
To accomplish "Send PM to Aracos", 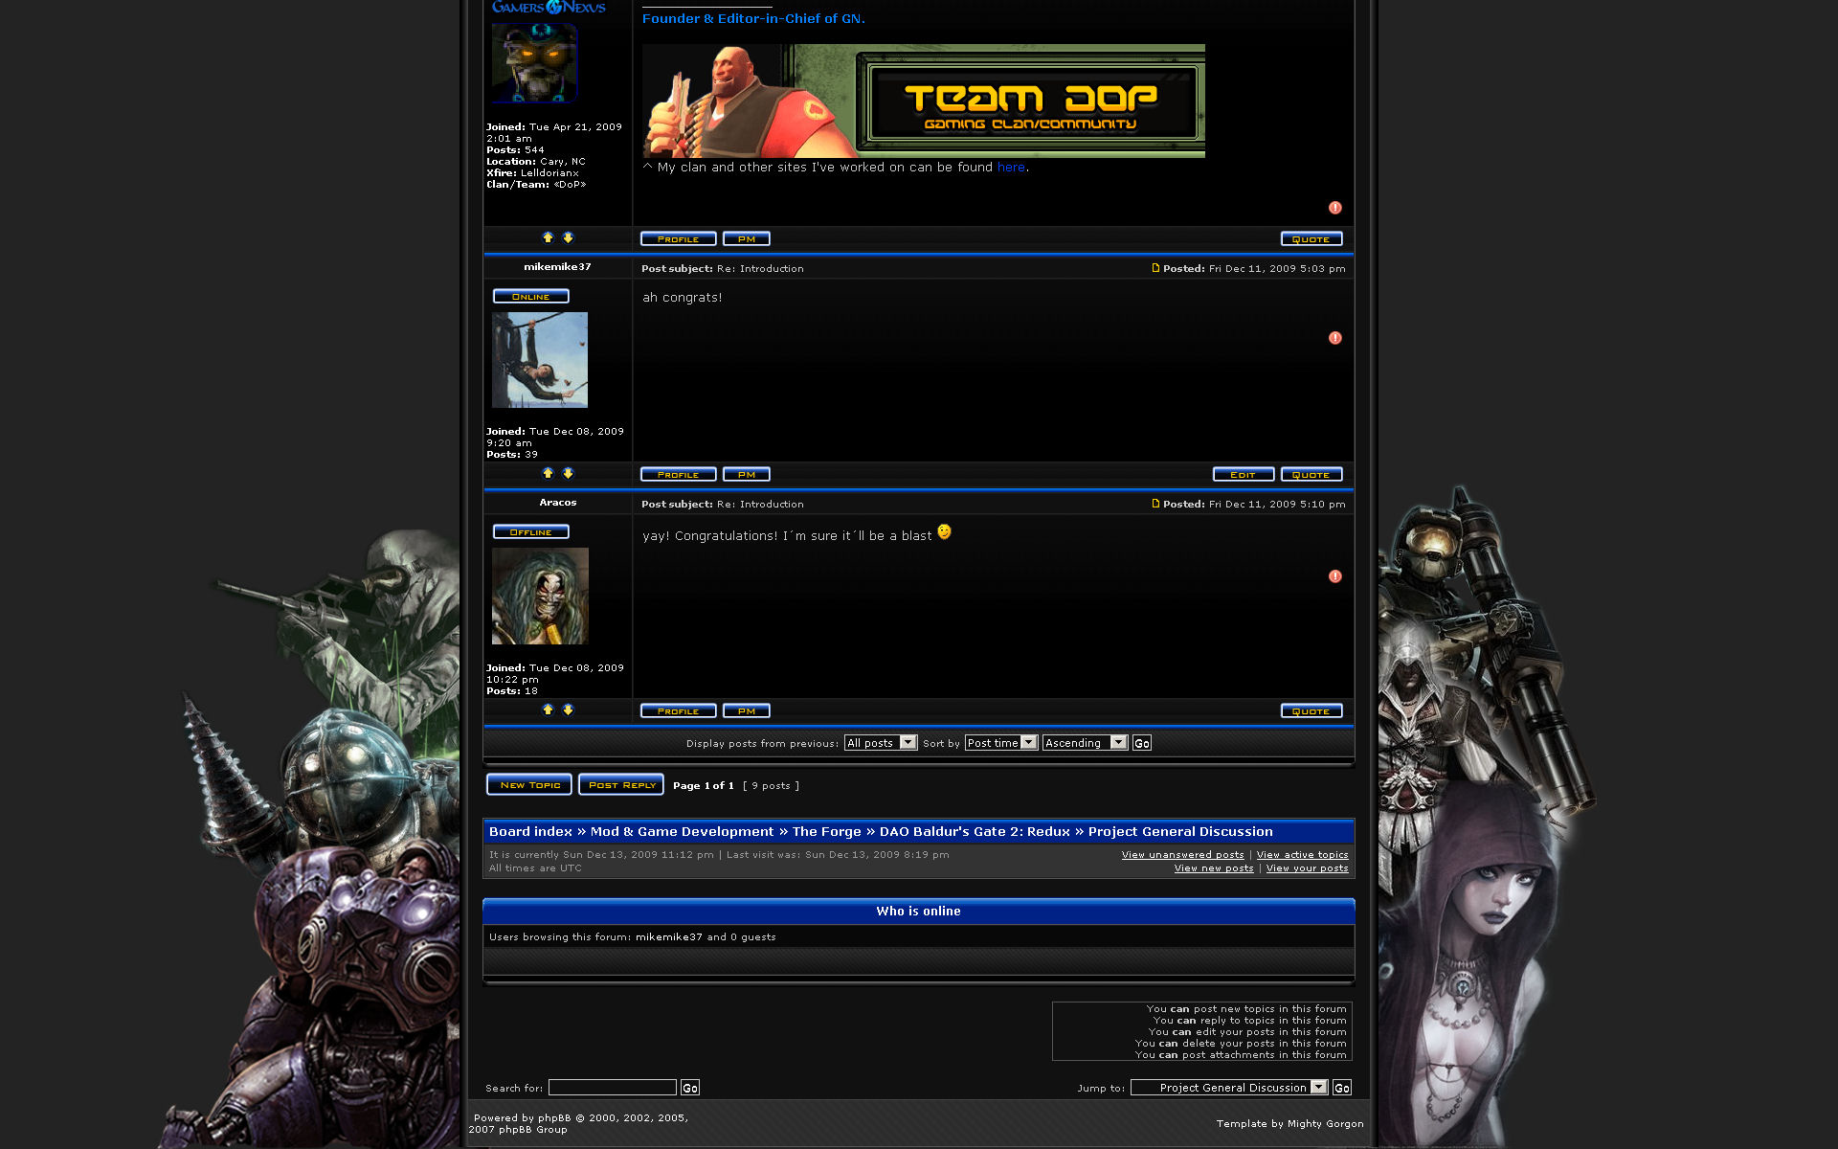I will [x=747, y=710].
